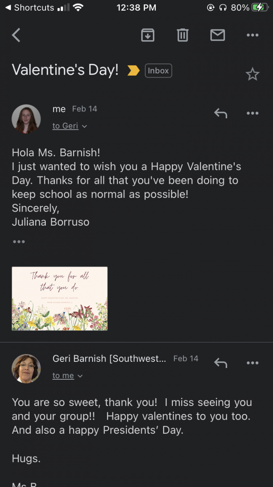Tap Geri Barnish's profile picture
Image resolution: width=273 pixels, height=487 pixels.
pos(26,368)
